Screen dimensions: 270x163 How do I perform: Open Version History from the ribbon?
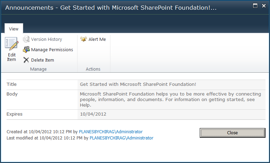(x=43, y=39)
